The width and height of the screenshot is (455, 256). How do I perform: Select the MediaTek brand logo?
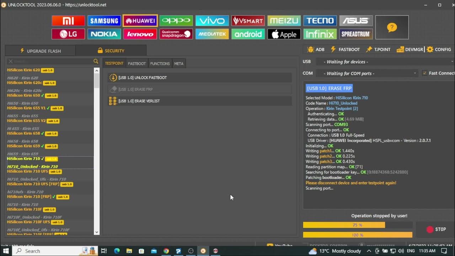point(212,34)
